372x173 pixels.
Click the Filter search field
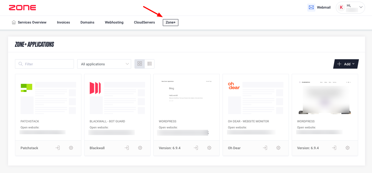(44, 64)
